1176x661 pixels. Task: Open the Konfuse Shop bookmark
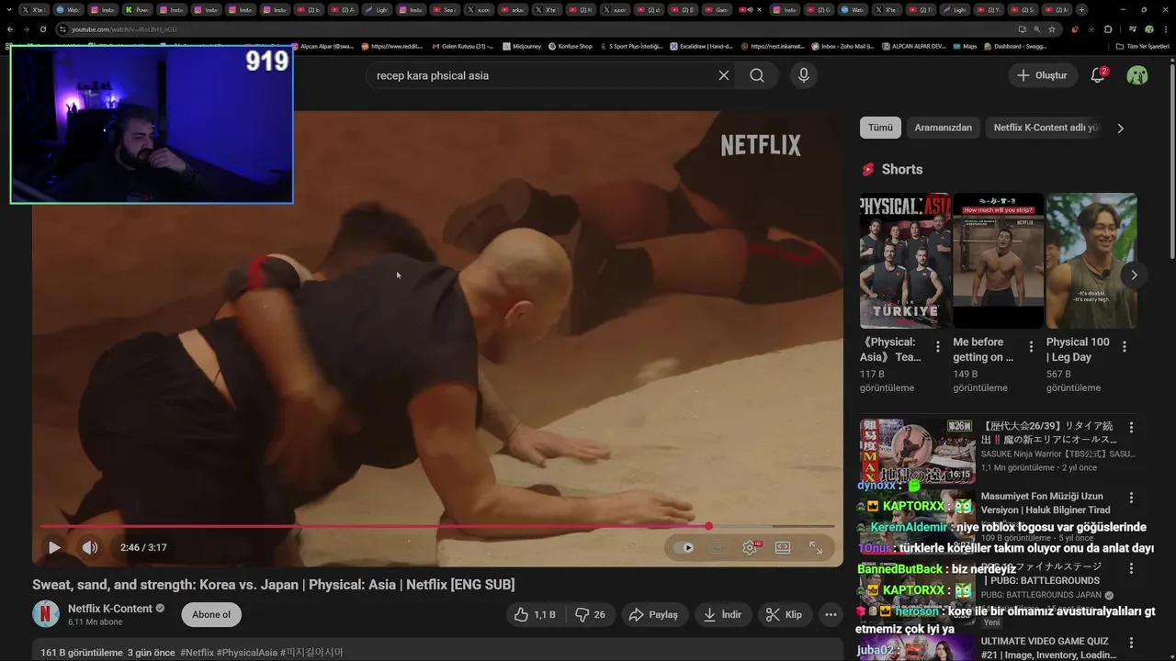tap(570, 46)
